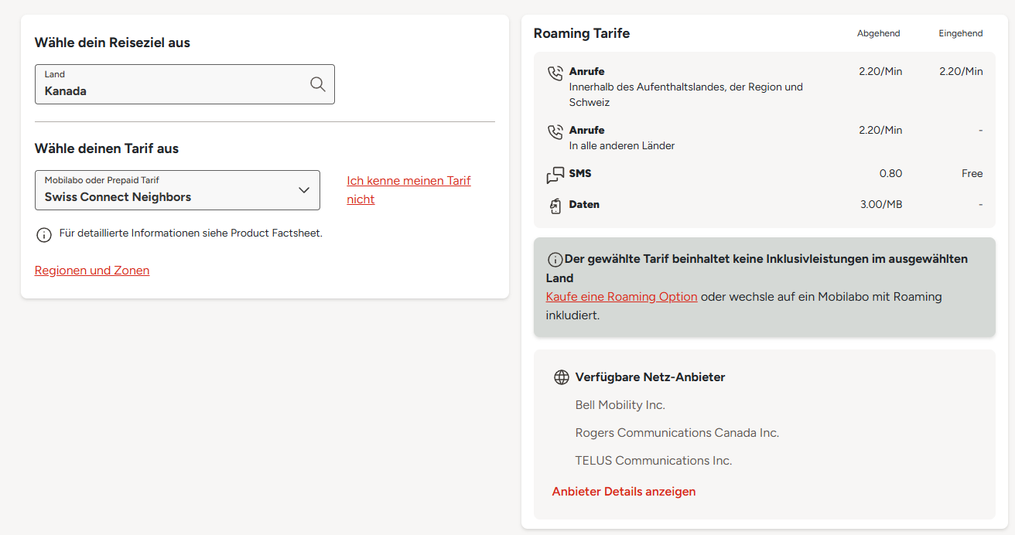
Task: Click the Abgehend column header
Action: point(878,33)
